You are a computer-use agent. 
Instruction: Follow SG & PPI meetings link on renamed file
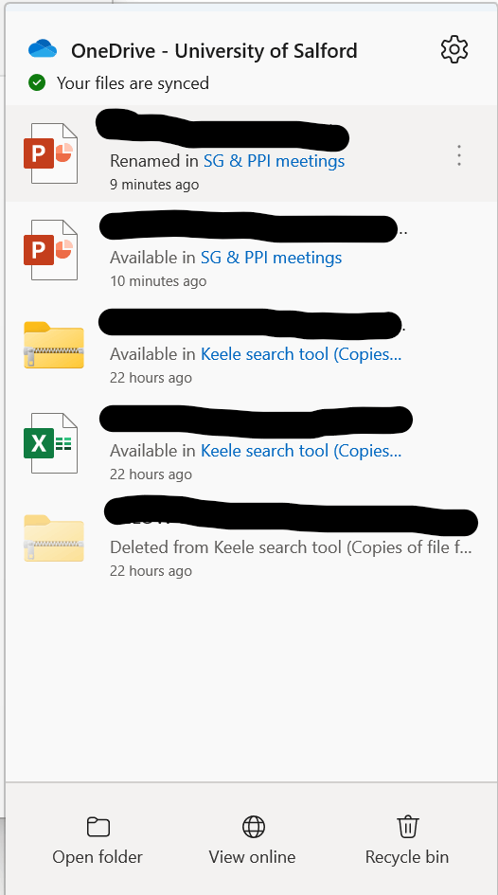[x=274, y=161]
